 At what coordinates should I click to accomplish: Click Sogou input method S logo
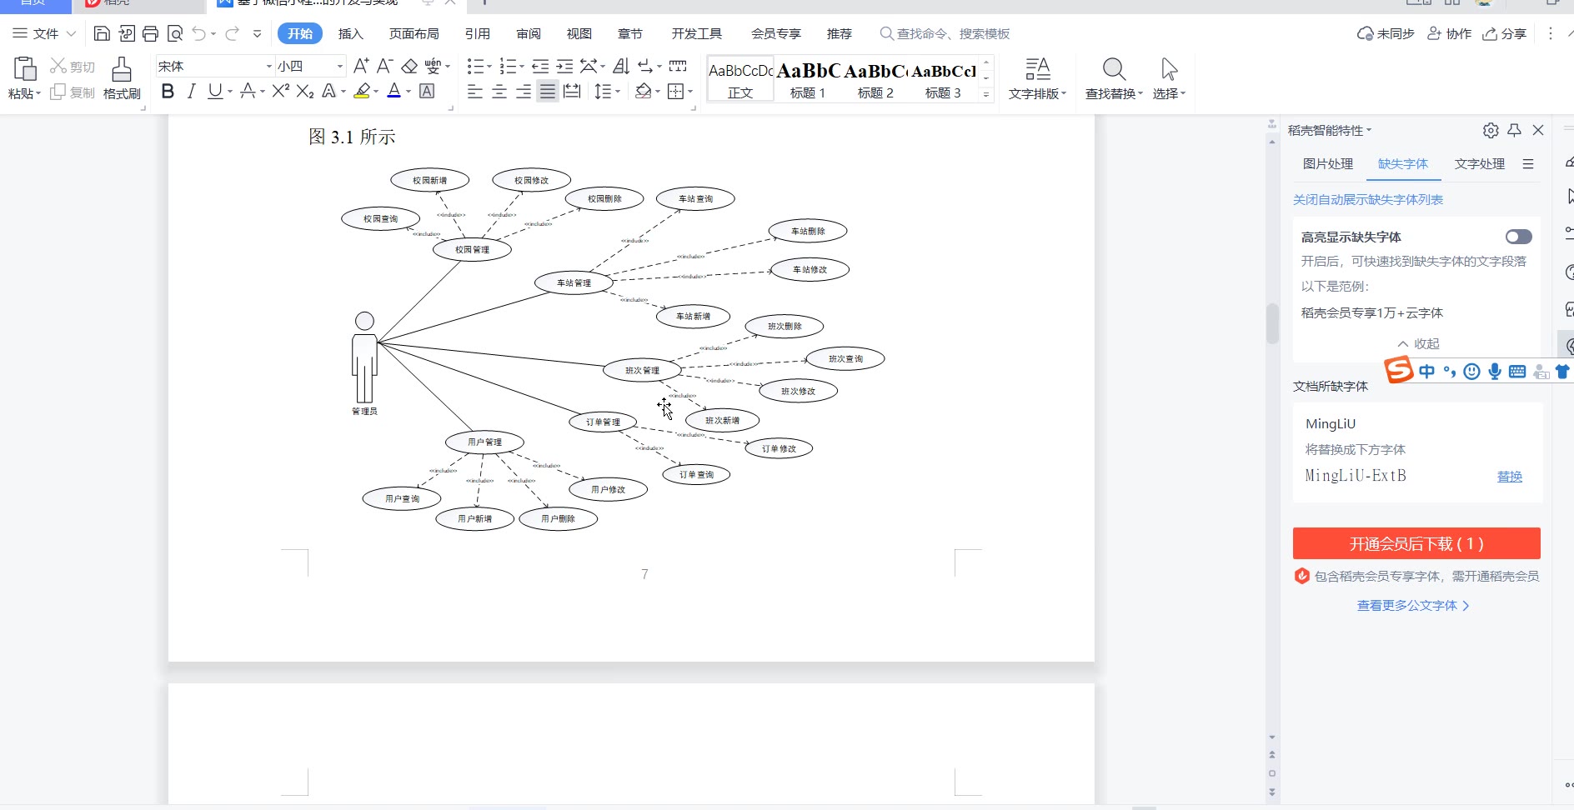1399,370
